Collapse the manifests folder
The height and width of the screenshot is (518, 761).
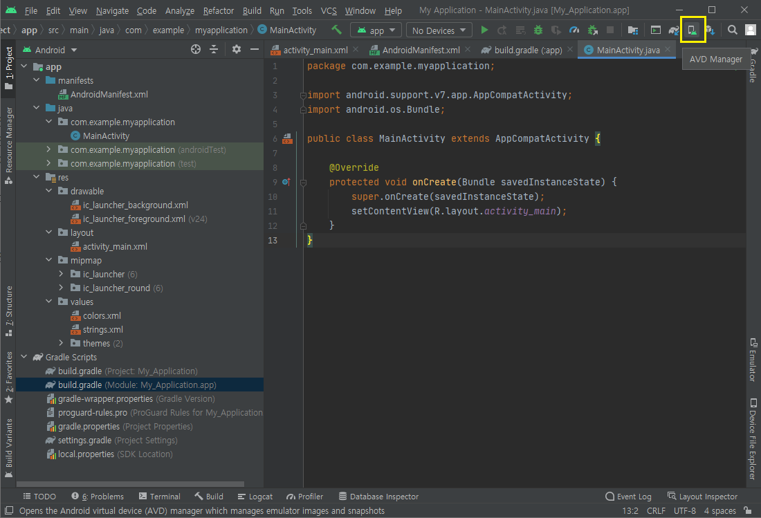pos(37,80)
